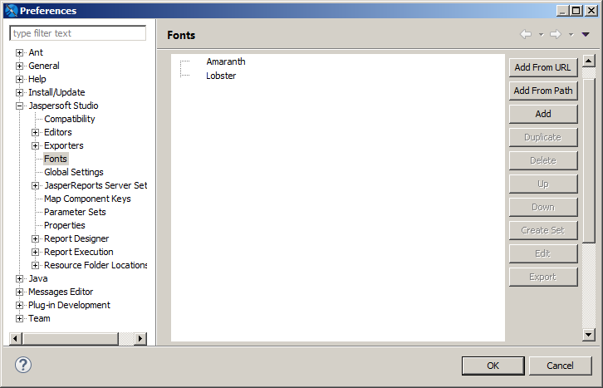Select the Lobster font entry
The image size is (603, 388).
pyautogui.click(x=221, y=76)
